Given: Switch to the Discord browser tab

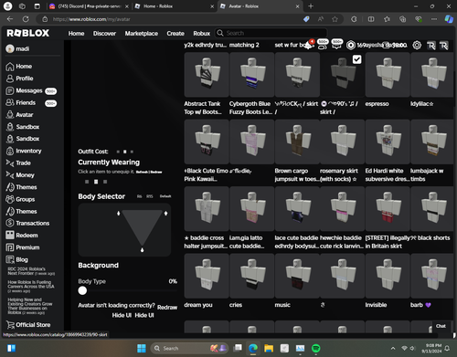Looking at the screenshot, I should 89,6.
